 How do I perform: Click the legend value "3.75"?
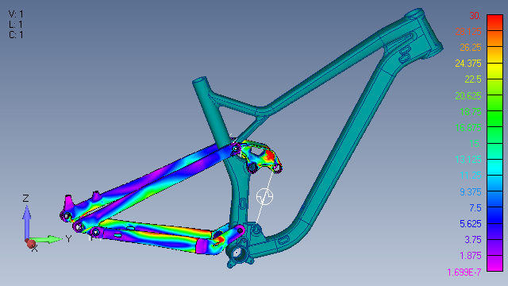click(473, 240)
